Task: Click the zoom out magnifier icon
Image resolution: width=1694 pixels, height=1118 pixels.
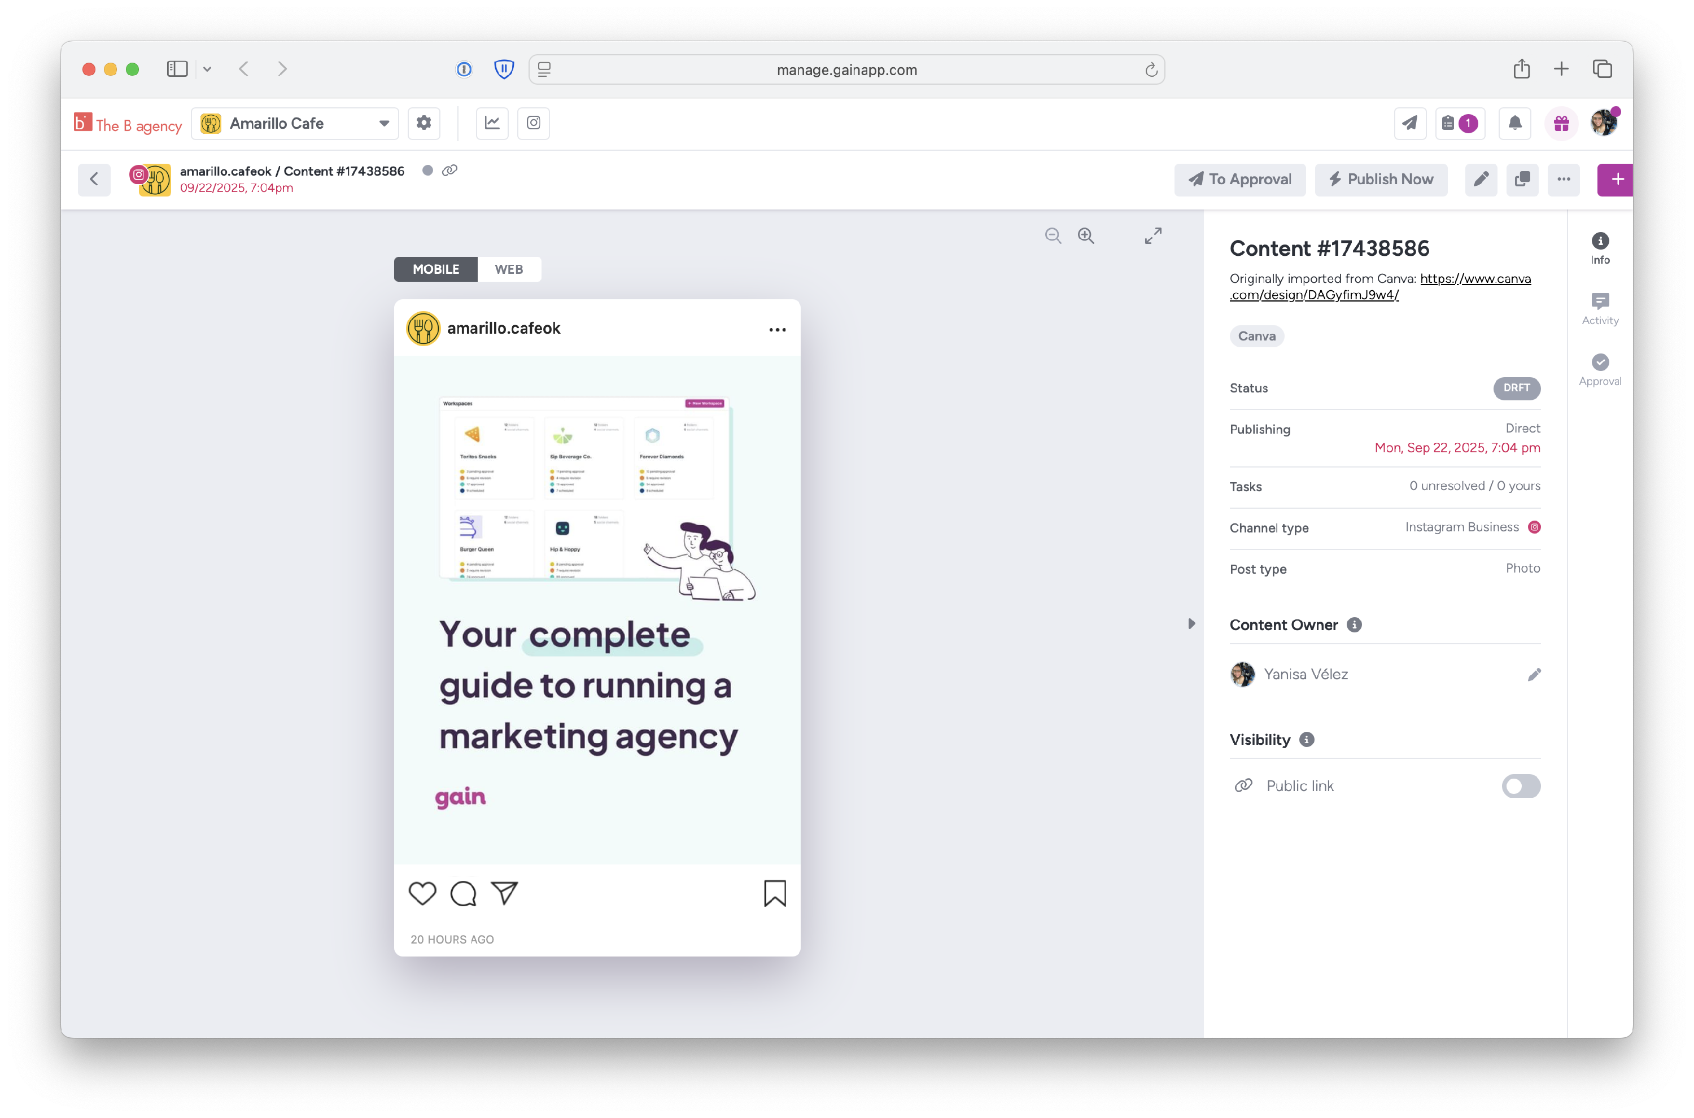Action: [1053, 235]
